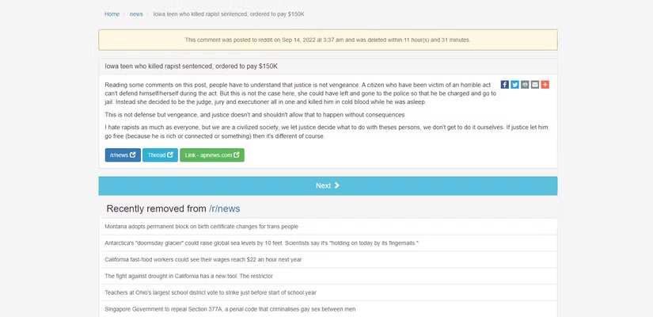This screenshot has width=653, height=317.
Task: Share comment on Twitter
Action: coord(514,85)
